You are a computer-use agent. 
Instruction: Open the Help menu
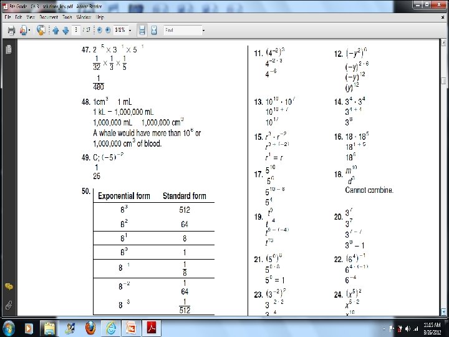click(x=100, y=17)
